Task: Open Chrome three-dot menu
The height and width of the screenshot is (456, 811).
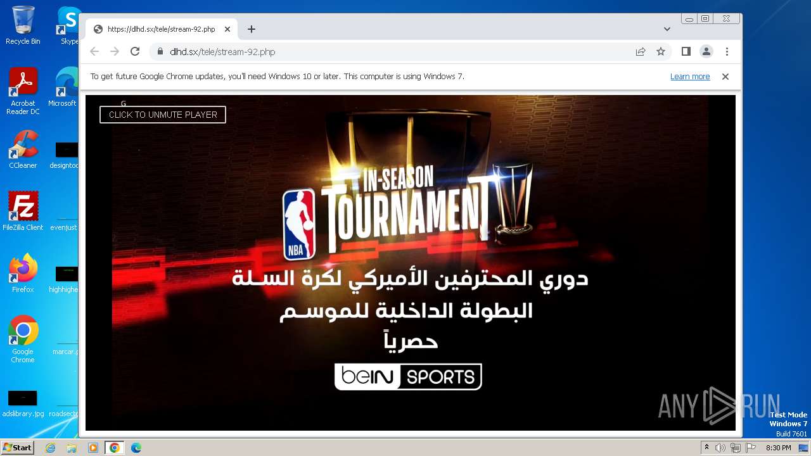Action: tap(727, 52)
